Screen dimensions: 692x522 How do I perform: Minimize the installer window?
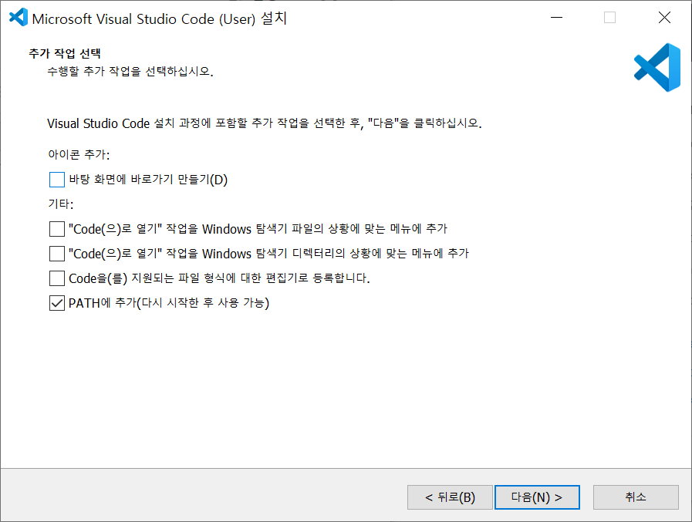556,18
